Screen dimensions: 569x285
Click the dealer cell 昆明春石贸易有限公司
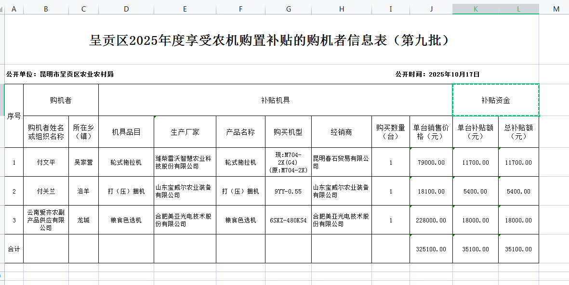click(x=341, y=162)
